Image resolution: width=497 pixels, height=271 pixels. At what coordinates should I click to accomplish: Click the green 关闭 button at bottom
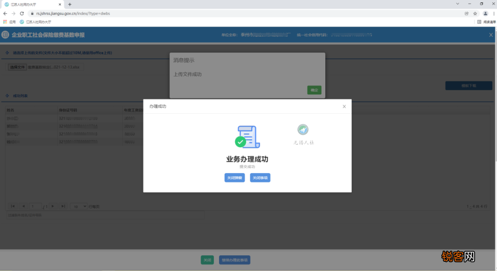208,260
